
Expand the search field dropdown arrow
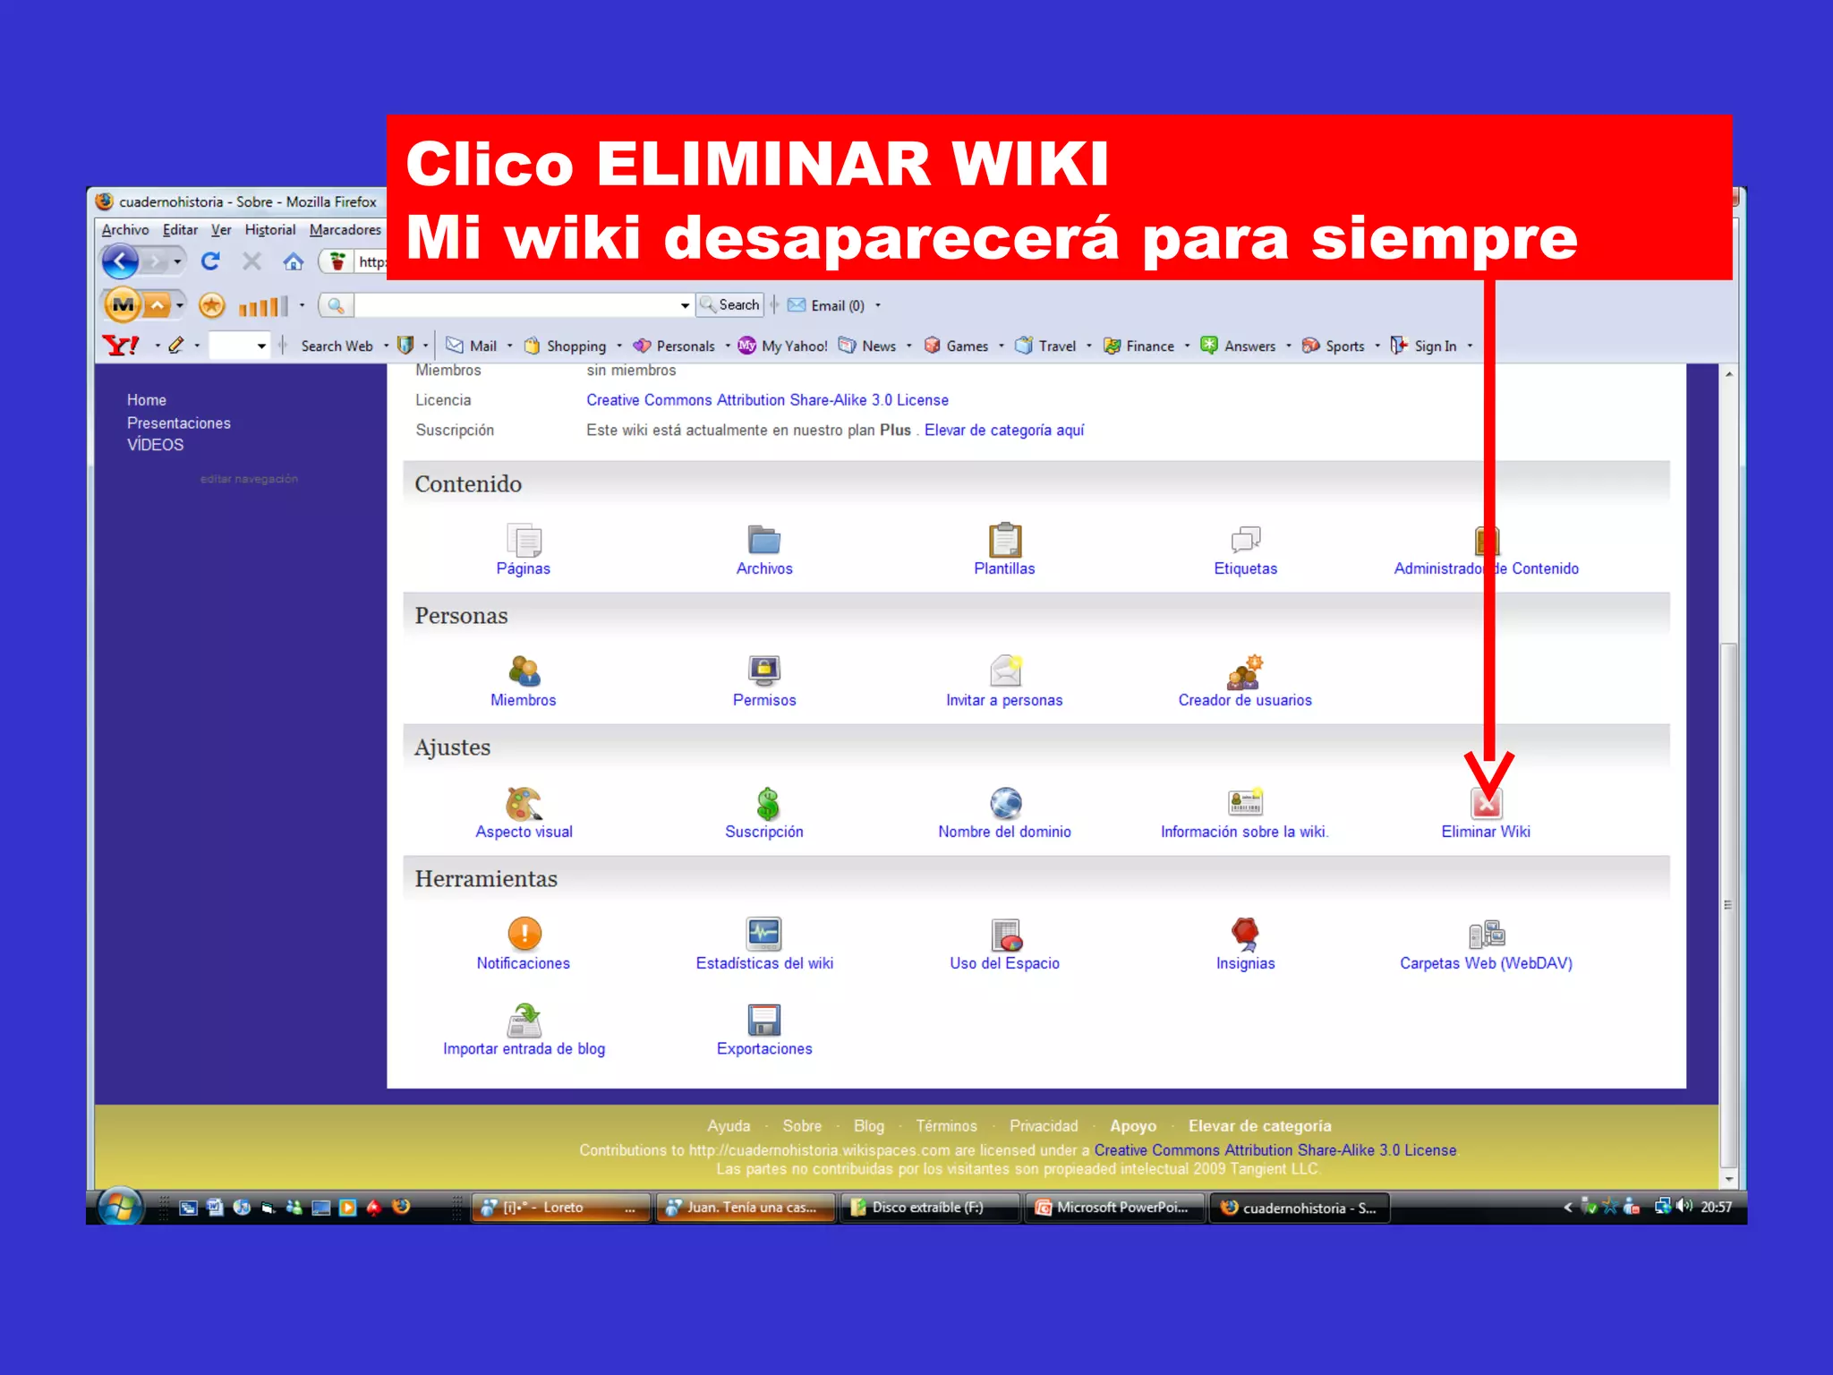click(x=685, y=306)
